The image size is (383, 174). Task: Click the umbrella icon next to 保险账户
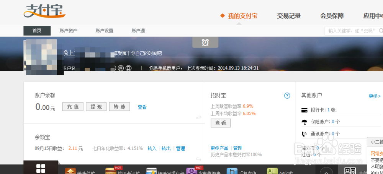coord(304,122)
